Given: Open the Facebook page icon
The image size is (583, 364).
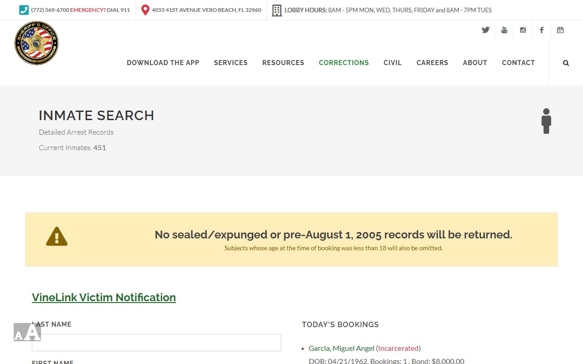Looking at the screenshot, I should (x=542, y=30).
